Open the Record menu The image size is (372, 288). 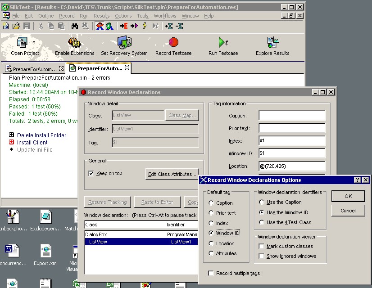coord(67,16)
